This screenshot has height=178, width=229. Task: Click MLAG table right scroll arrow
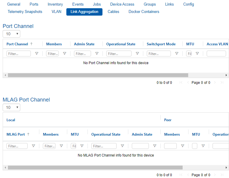226,167
